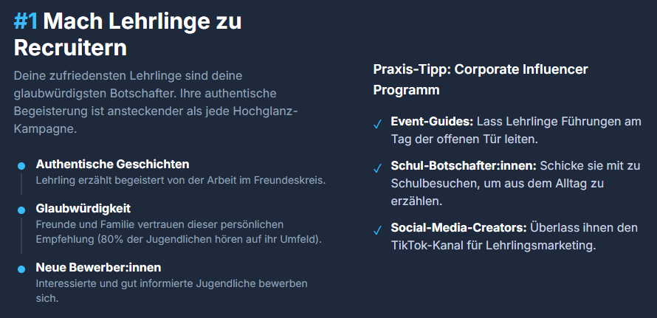Click the checkmark next to Social-Media-Creators
Screen dimensions: 657x318
pyautogui.click(x=377, y=229)
